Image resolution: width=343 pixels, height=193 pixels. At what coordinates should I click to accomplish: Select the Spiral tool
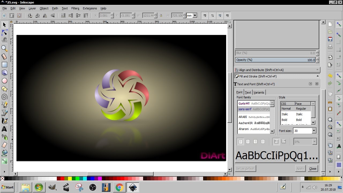tap(4, 97)
